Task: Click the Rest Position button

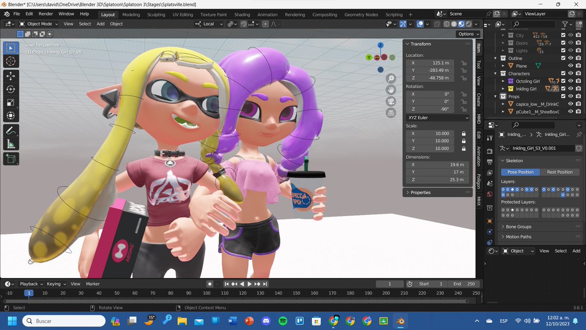Action: click(560, 172)
